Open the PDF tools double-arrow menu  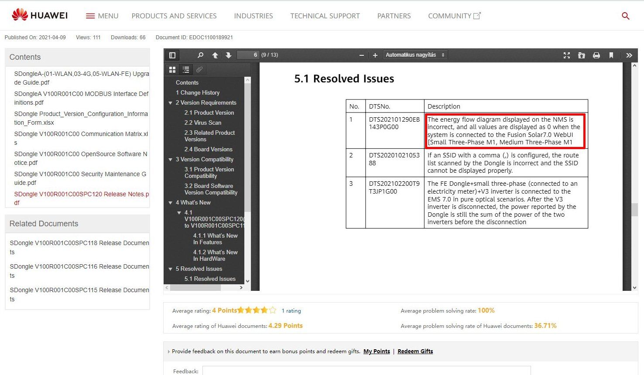pos(629,55)
